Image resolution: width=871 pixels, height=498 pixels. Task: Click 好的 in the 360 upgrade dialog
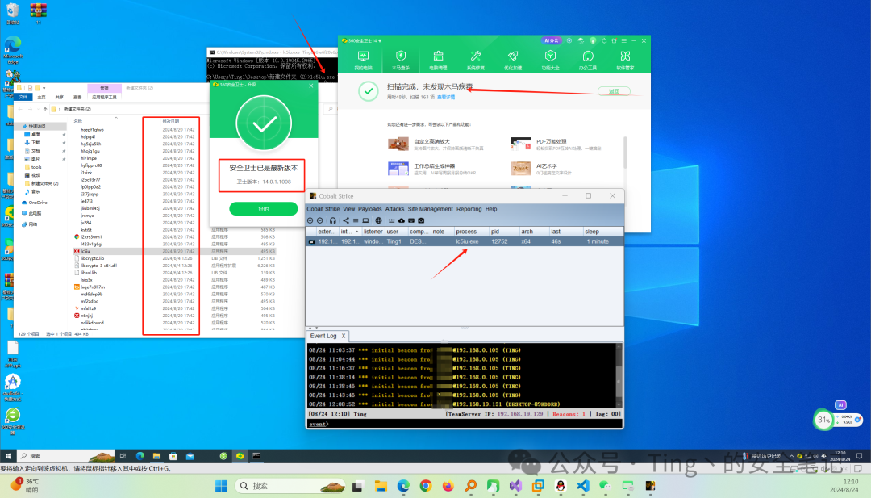pyautogui.click(x=263, y=209)
